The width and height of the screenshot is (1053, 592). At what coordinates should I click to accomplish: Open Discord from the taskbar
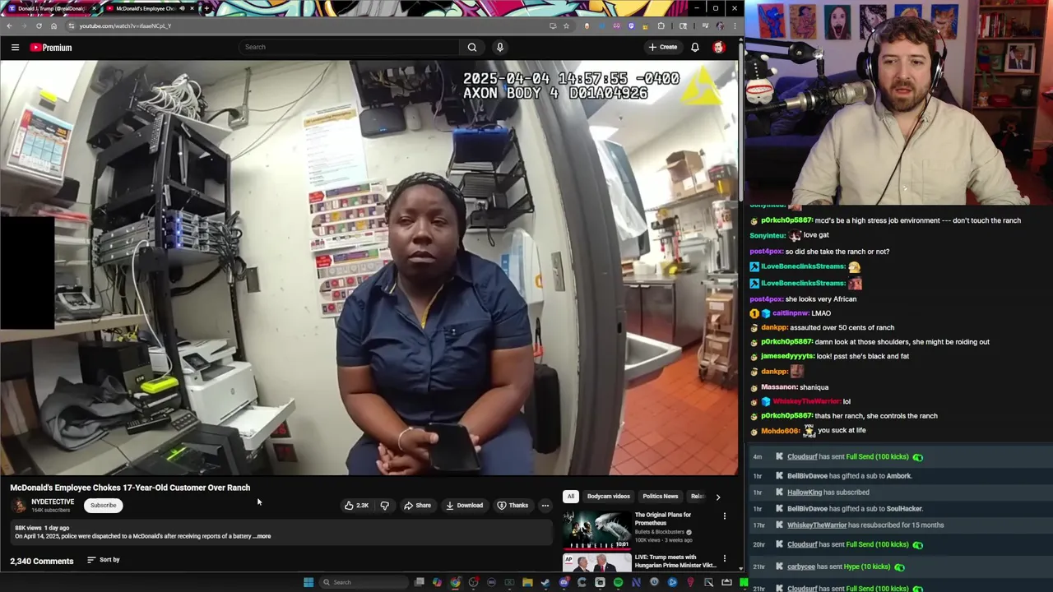click(x=564, y=582)
